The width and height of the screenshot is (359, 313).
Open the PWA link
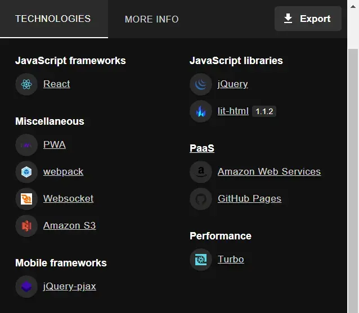tap(55, 144)
